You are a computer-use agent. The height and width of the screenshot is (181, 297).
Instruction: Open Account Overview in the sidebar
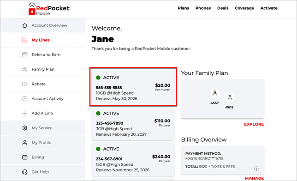pyautogui.click(x=43, y=25)
